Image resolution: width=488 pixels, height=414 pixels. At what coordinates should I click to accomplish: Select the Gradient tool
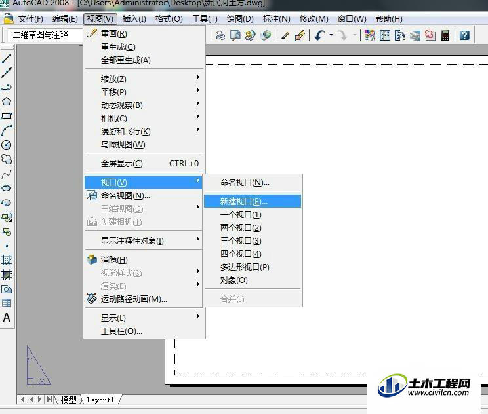7,274
